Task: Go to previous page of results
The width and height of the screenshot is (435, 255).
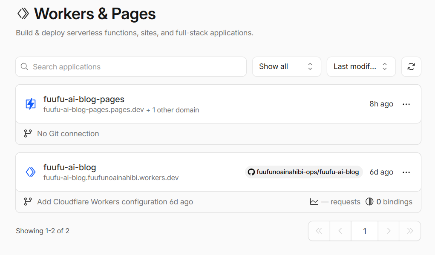Action: click(340, 231)
